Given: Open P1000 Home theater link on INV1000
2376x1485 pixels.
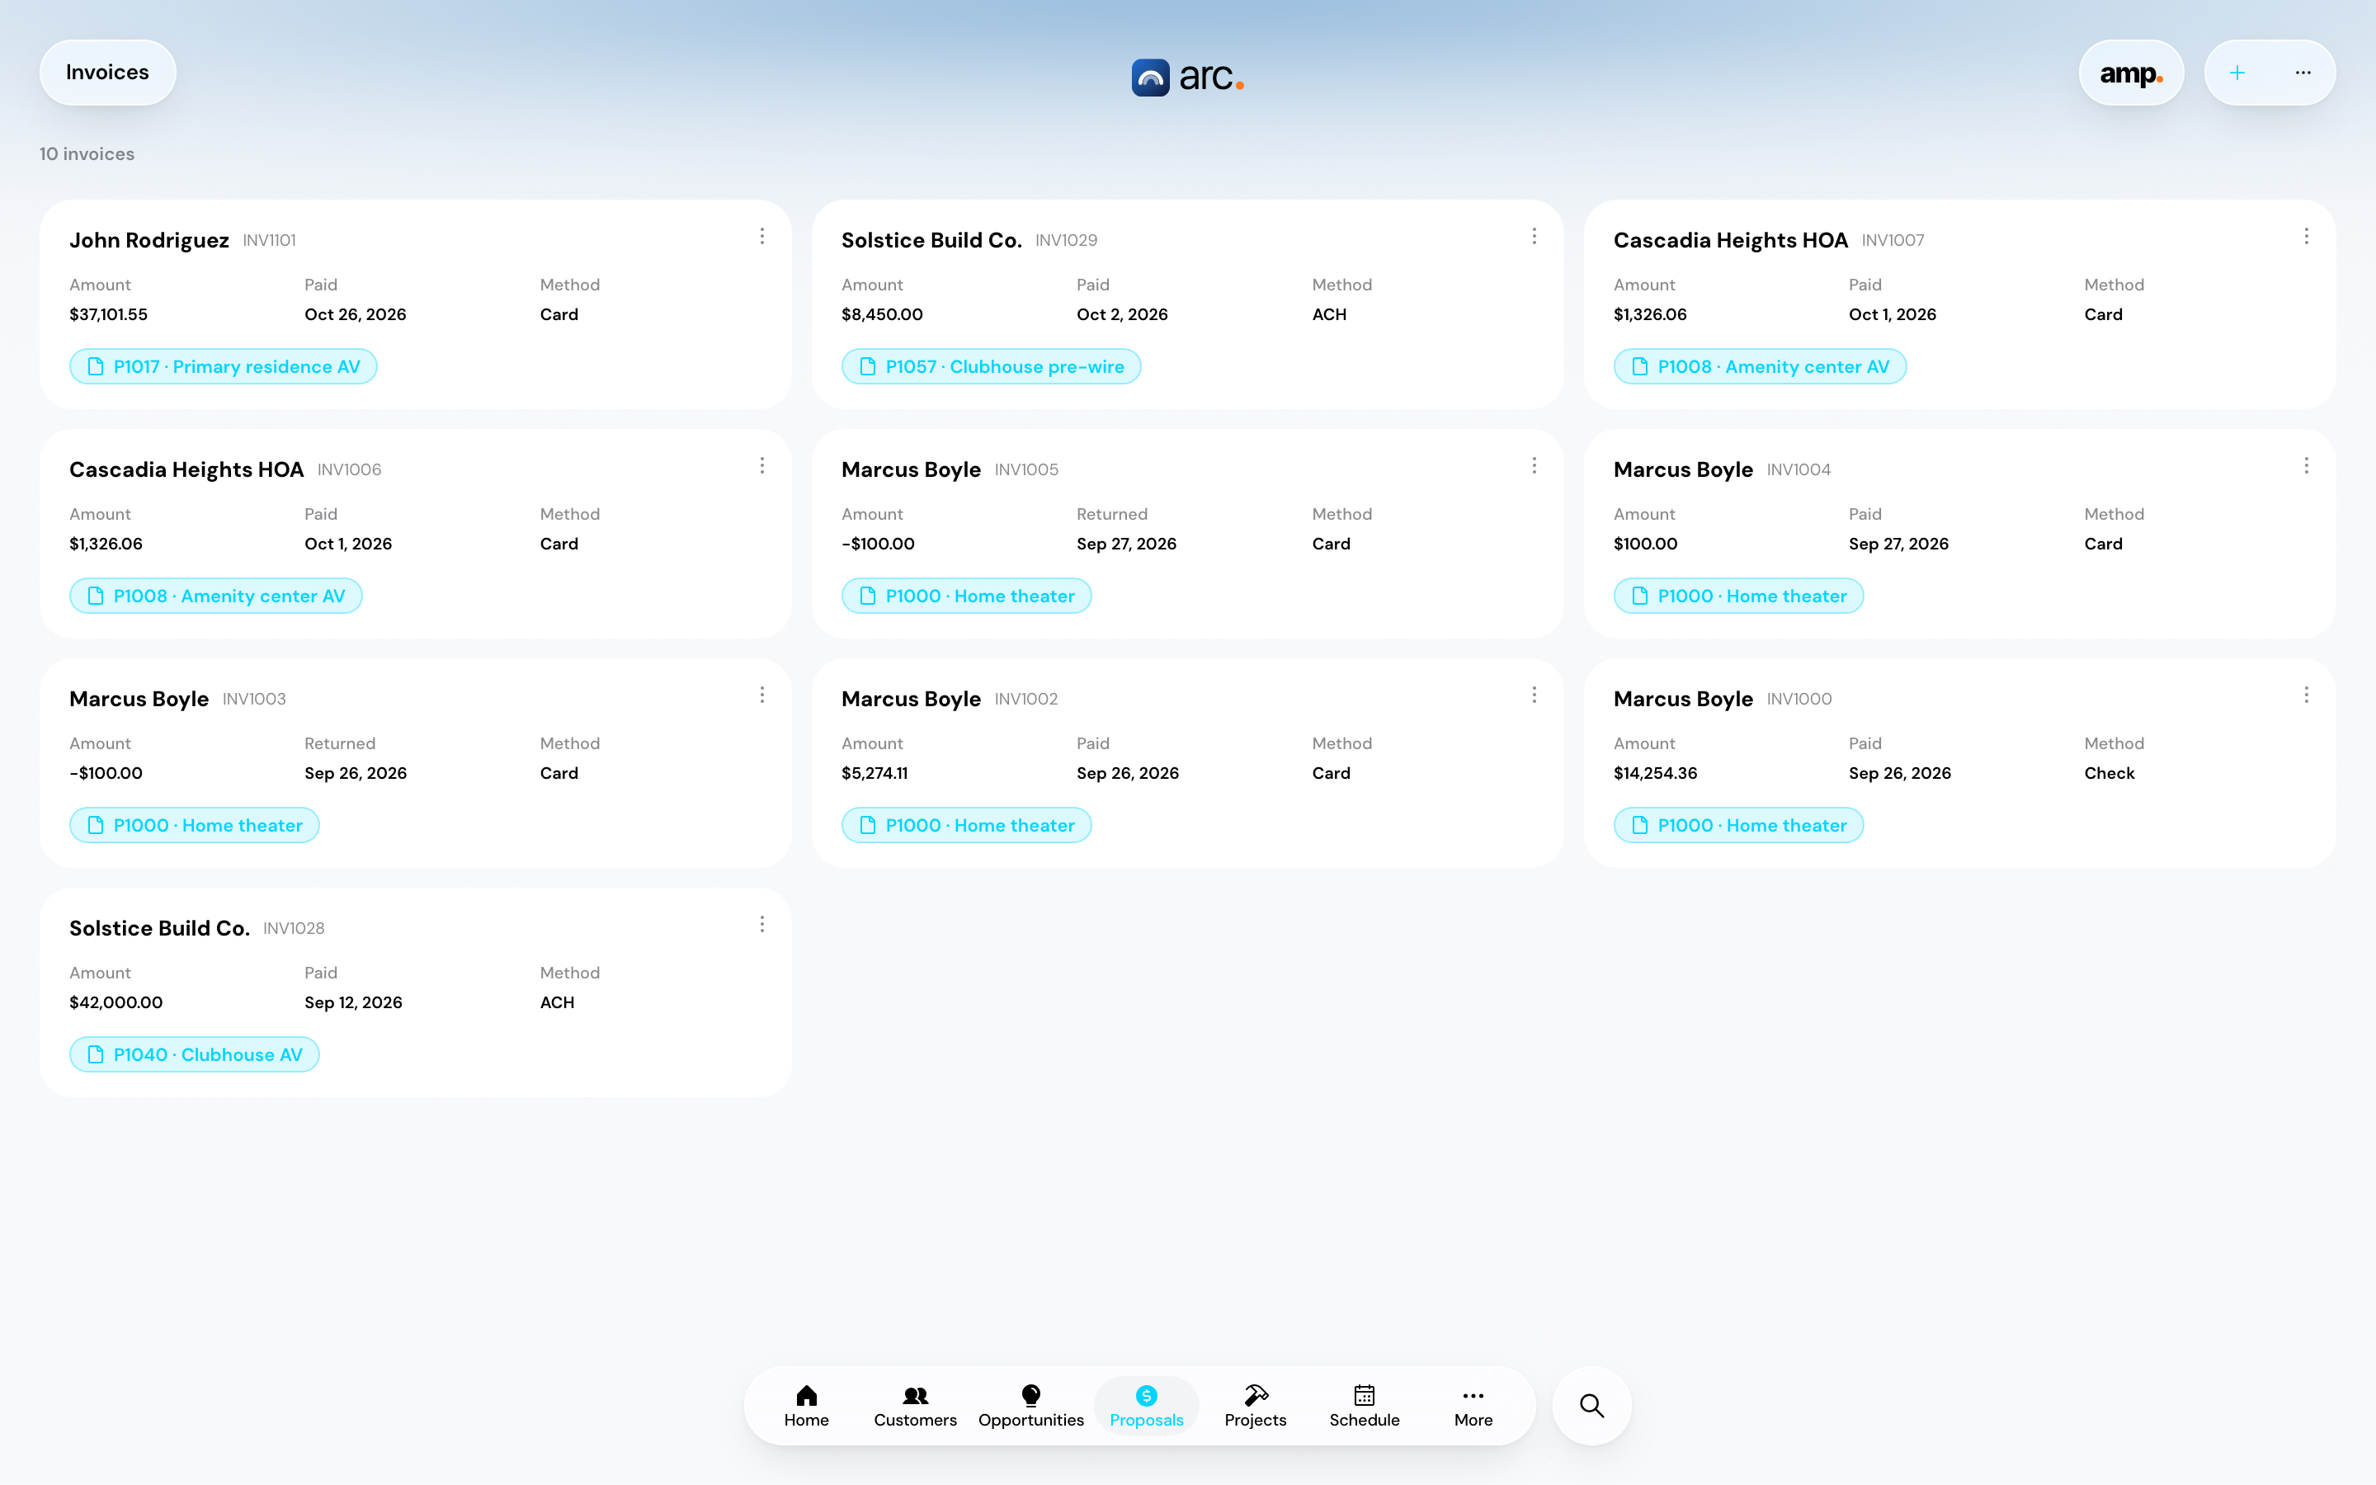Looking at the screenshot, I should 1739,825.
